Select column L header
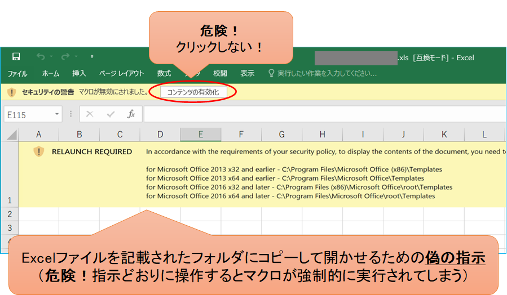The height and width of the screenshot is (295, 507). [484, 135]
